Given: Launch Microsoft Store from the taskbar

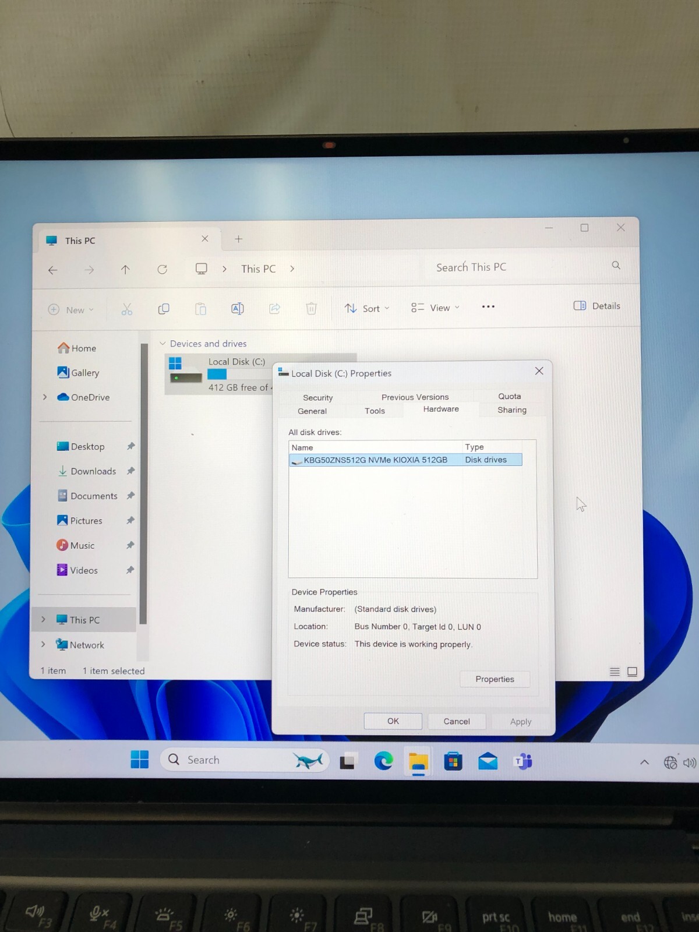Looking at the screenshot, I should click(x=453, y=761).
